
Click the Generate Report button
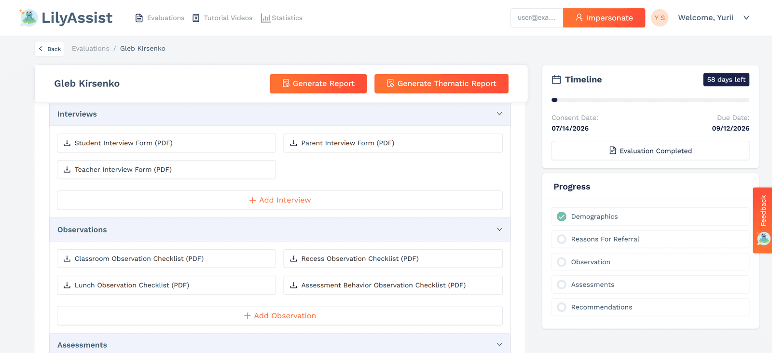[x=318, y=83]
